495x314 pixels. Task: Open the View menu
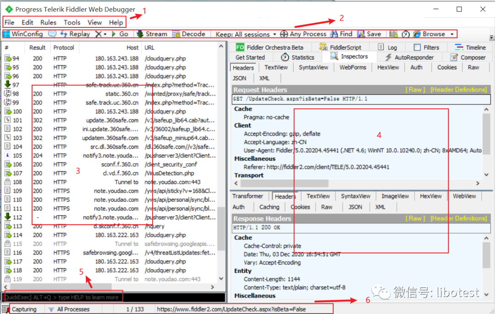(95, 22)
